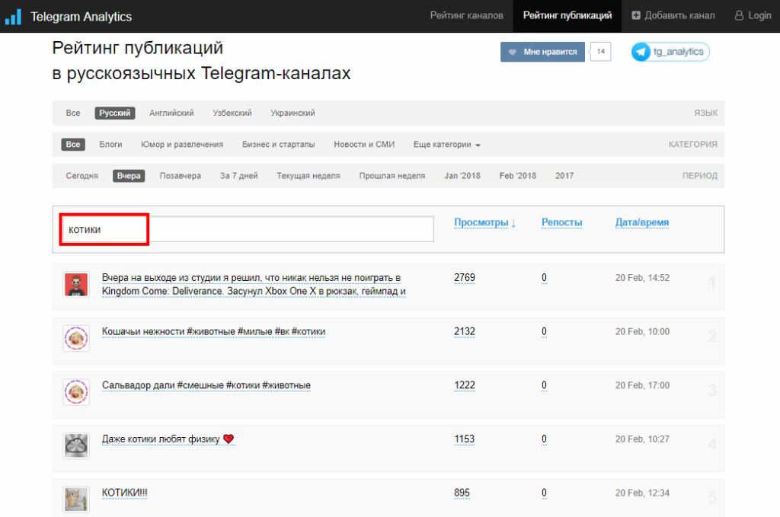Sort posts by 'Дата/время' column
Viewport: 780px width, 517px height.
pyautogui.click(x=642, y=222)
